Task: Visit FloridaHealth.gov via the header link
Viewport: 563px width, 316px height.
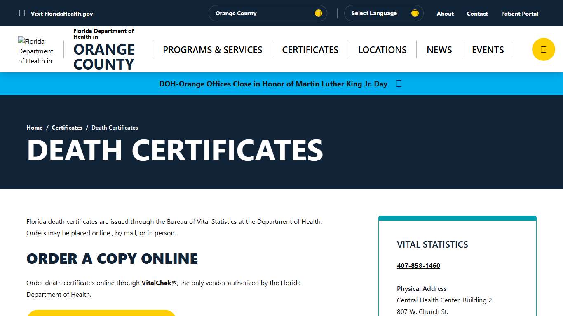Action: coord(62,13)
